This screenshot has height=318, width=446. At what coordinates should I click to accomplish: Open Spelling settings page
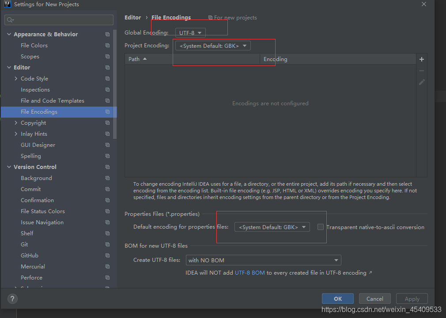[x=31, y=156]
